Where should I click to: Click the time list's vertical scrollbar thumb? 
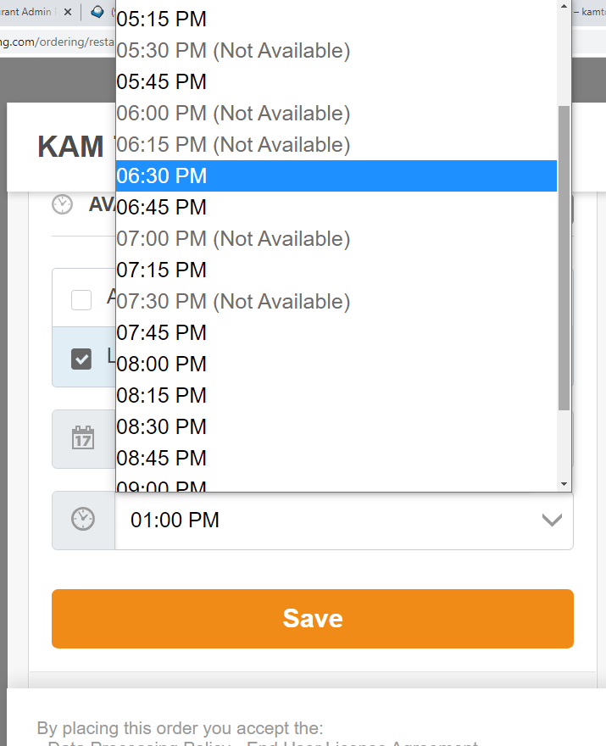[x=564, y=254]
